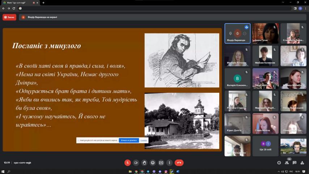
Task: Open the browser profile avatar
Action: tap(300, 8)
